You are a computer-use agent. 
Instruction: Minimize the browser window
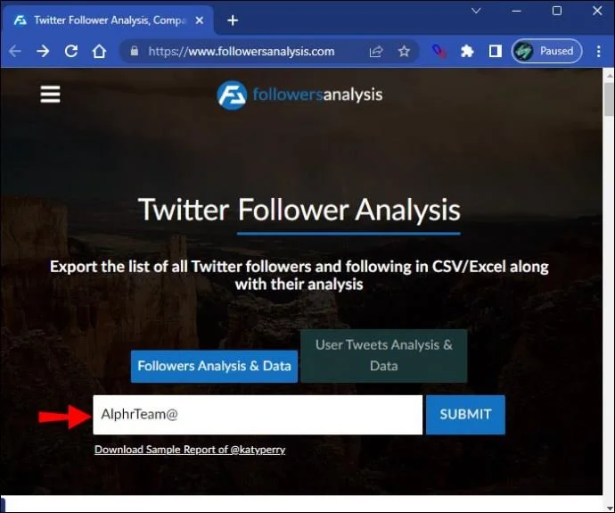pos(517,11)
